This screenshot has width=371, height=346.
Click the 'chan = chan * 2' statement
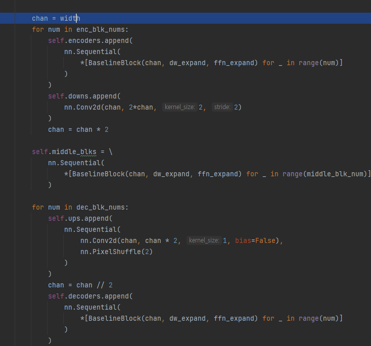click(78, 130)
